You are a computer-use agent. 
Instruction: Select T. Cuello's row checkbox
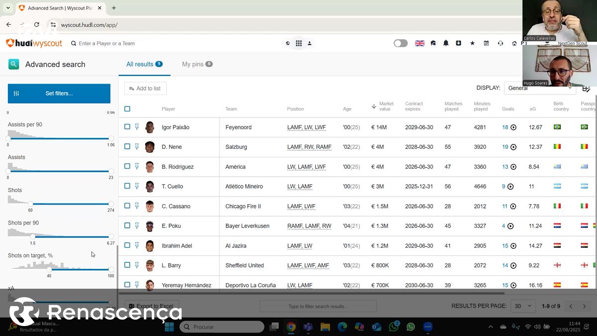[127, 186]
